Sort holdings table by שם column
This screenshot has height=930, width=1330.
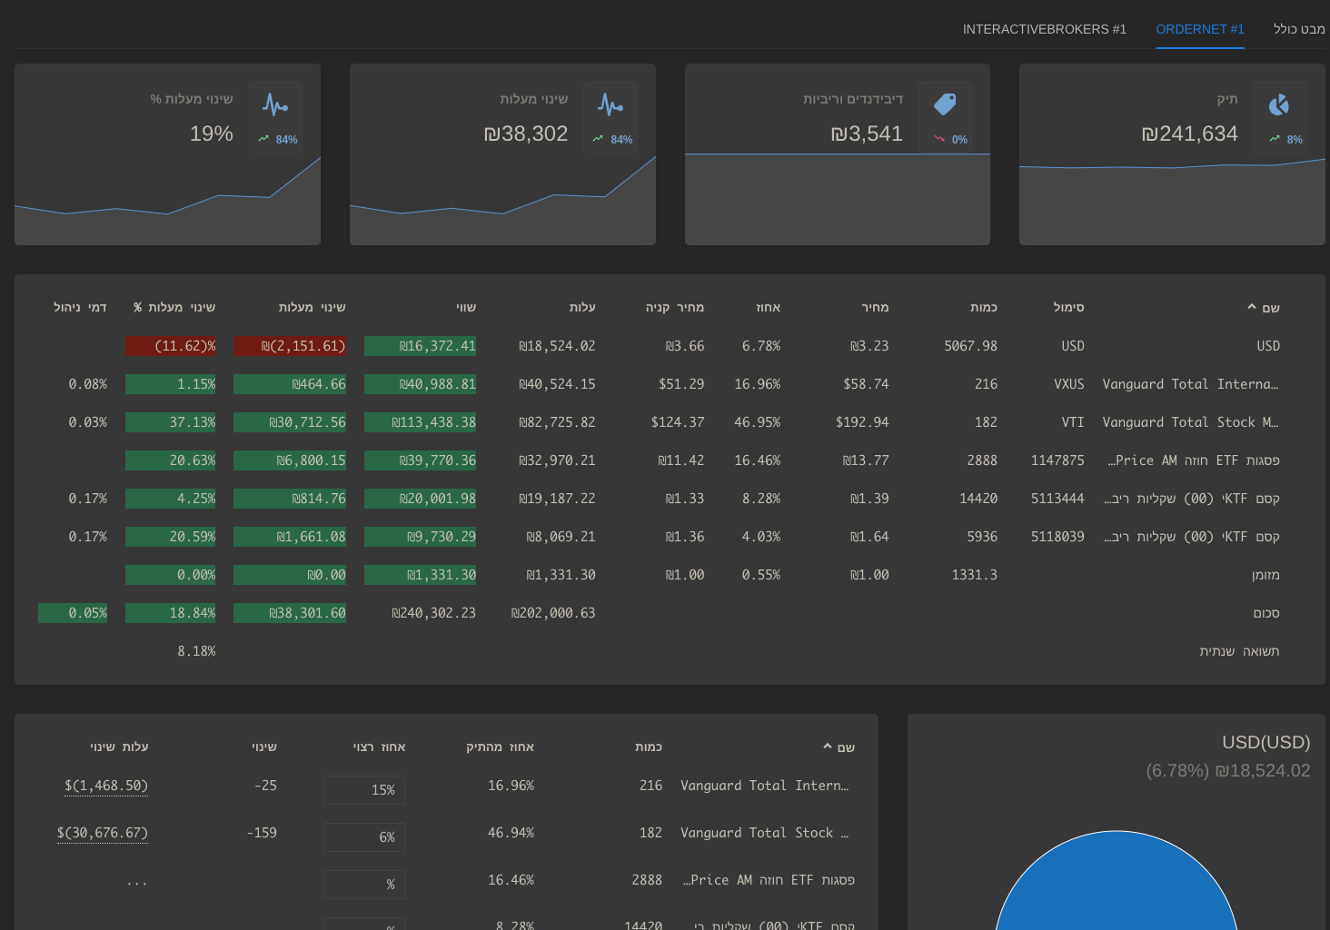(1264, 308)
